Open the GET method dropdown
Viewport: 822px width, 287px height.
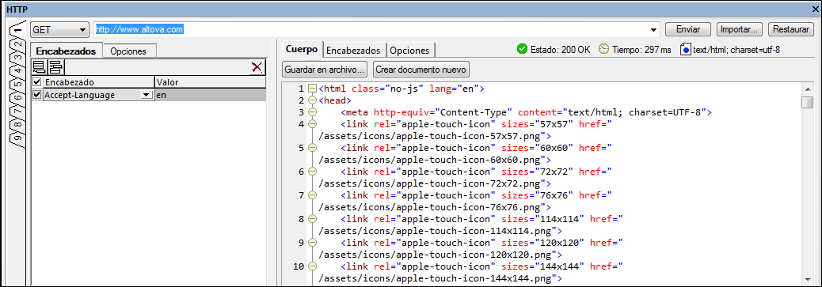pos(59,30)
